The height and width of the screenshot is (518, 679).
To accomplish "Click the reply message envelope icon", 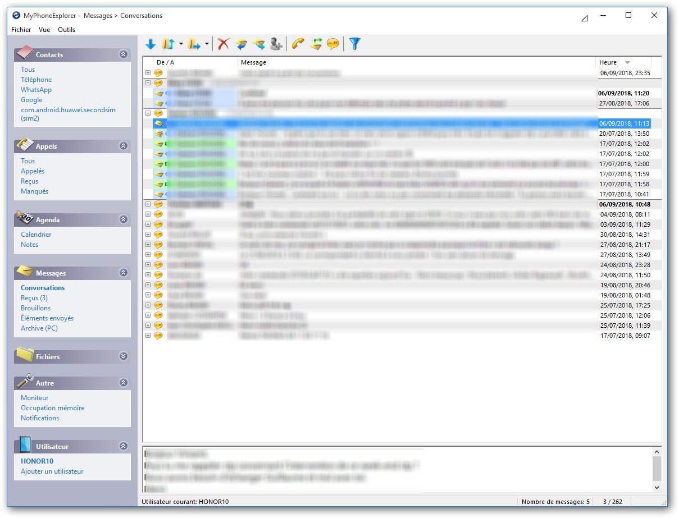I will click(241, 44).
